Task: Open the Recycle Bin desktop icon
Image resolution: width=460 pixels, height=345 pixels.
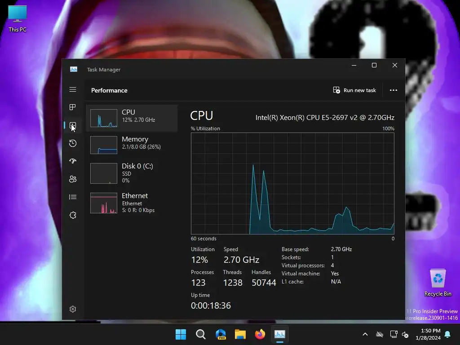Action: tap(438, 283)
